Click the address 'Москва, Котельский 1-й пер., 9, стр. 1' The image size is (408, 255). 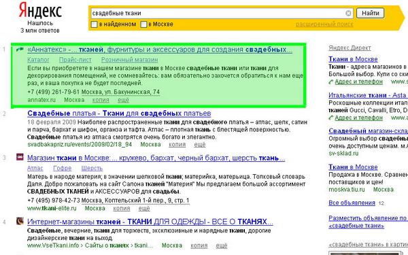click(135, 201)
